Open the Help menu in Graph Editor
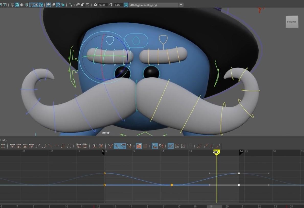This screenshot has height=208, width=304. (3, 140)
